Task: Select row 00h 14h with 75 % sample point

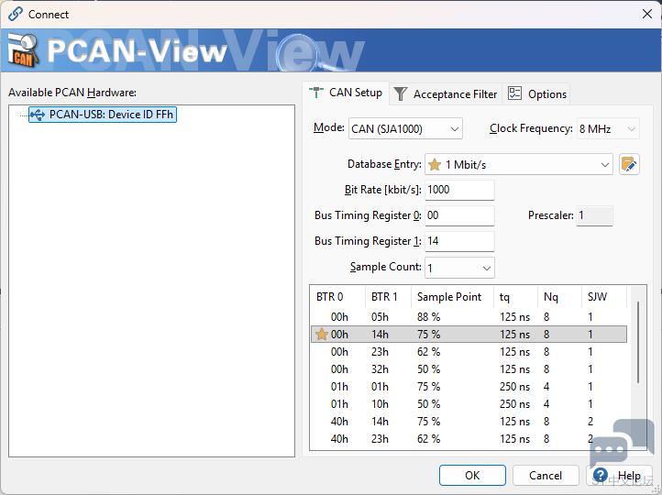Action: (x=469, y=335)
